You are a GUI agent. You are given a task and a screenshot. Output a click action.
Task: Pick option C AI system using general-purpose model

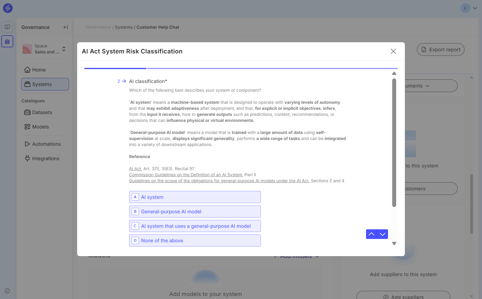(x=195, y=226)
